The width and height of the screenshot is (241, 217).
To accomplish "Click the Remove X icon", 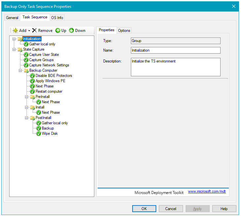I will 34,31.
